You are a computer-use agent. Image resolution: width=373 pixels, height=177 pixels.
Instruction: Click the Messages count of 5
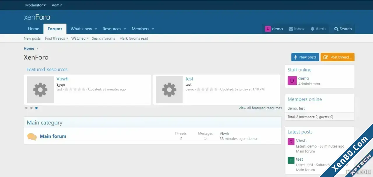tap(205, 139)
